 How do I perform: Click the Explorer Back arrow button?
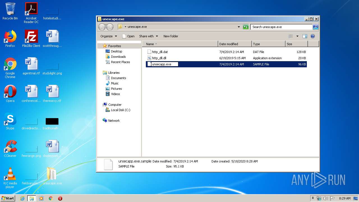point(102,27)
